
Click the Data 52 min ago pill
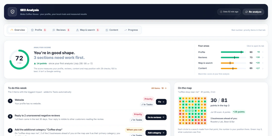pyautogui.click(x=229, y=12)
